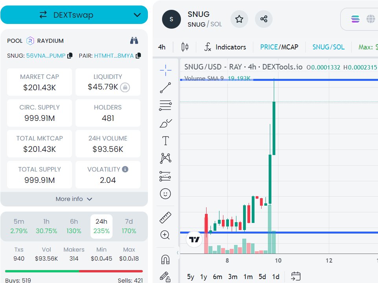378x283 pixels.
Task: Click the globe website icon
Action: pyautogui.click(x=371, y=19)
